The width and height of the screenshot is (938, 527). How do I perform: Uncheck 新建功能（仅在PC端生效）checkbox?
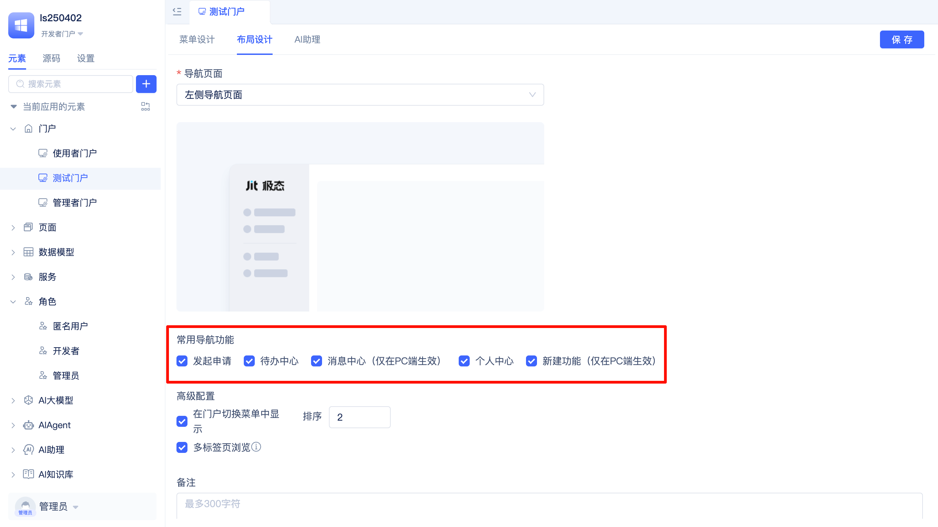point(531,361)
